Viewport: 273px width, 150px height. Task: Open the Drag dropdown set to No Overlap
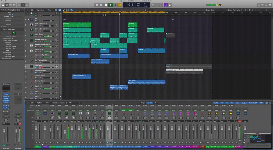238,10
